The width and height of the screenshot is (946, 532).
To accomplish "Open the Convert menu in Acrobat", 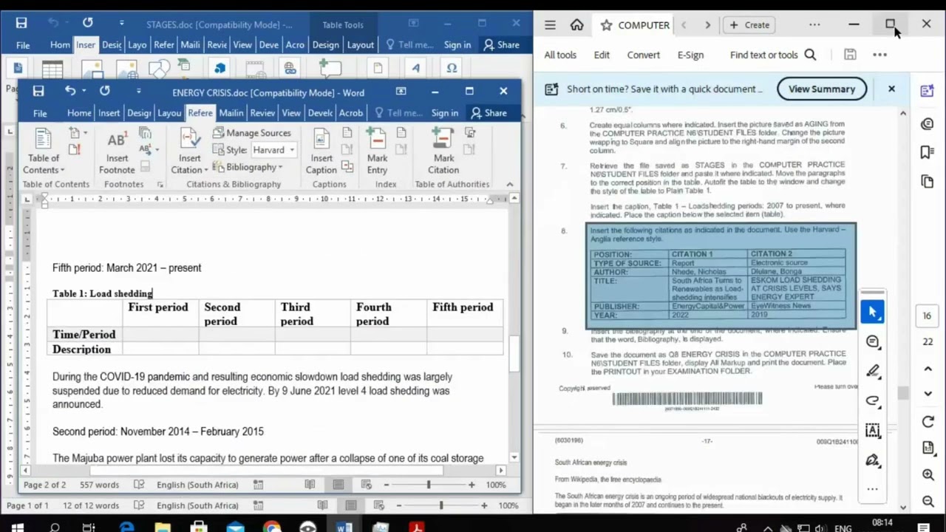I will pyautogui.click(x=644, y=55).
